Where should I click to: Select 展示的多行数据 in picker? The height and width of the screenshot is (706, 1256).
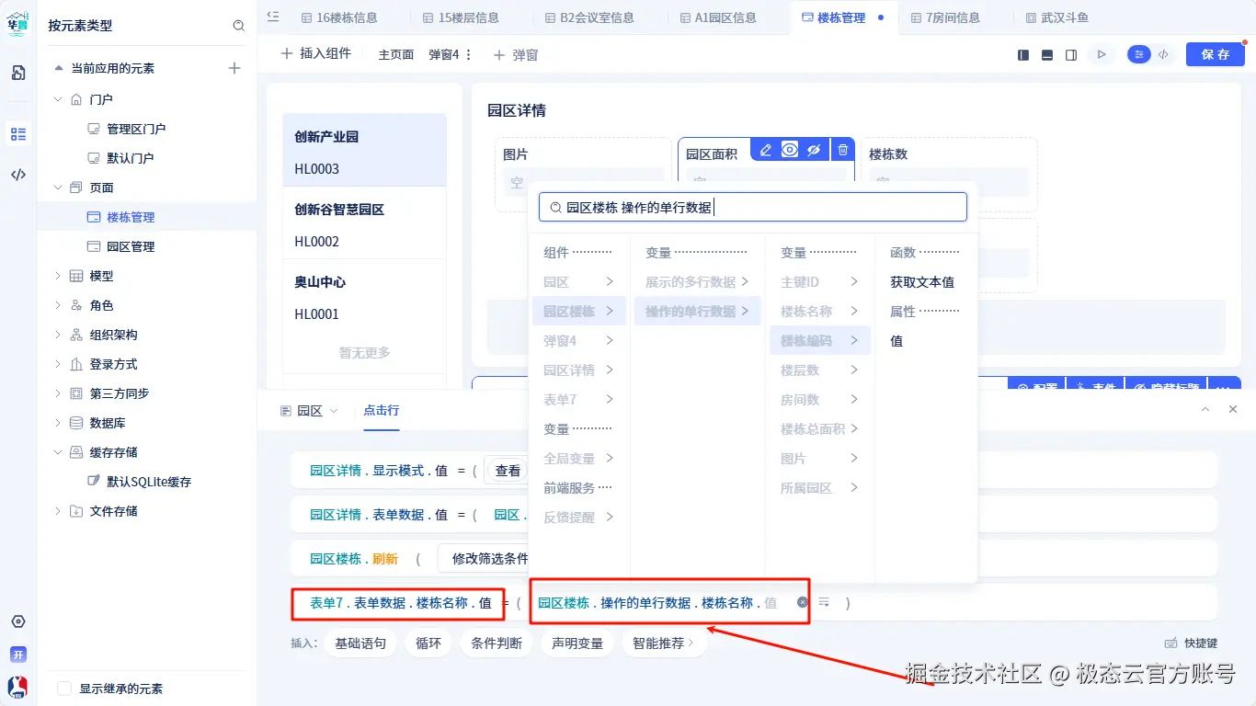(697, 282)
